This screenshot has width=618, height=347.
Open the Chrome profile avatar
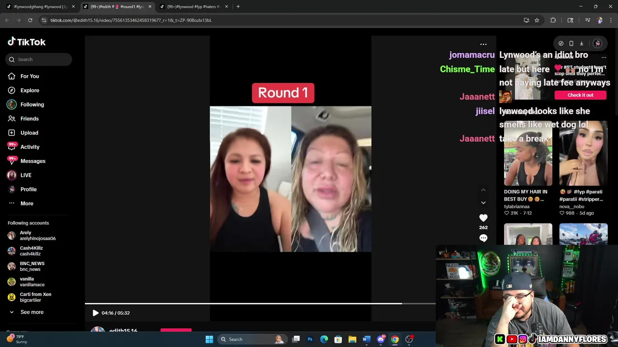coord(600,20)
